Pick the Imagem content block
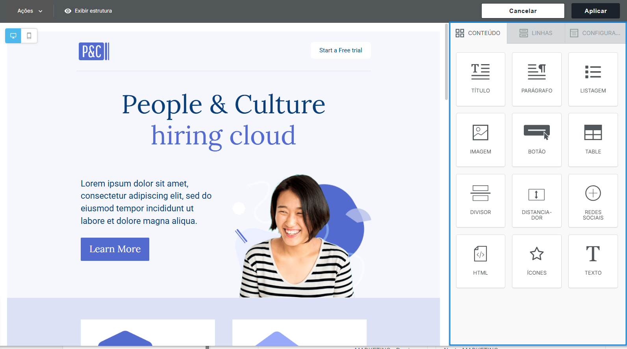This screenshot has height=349, width=627. click(480, 140)
